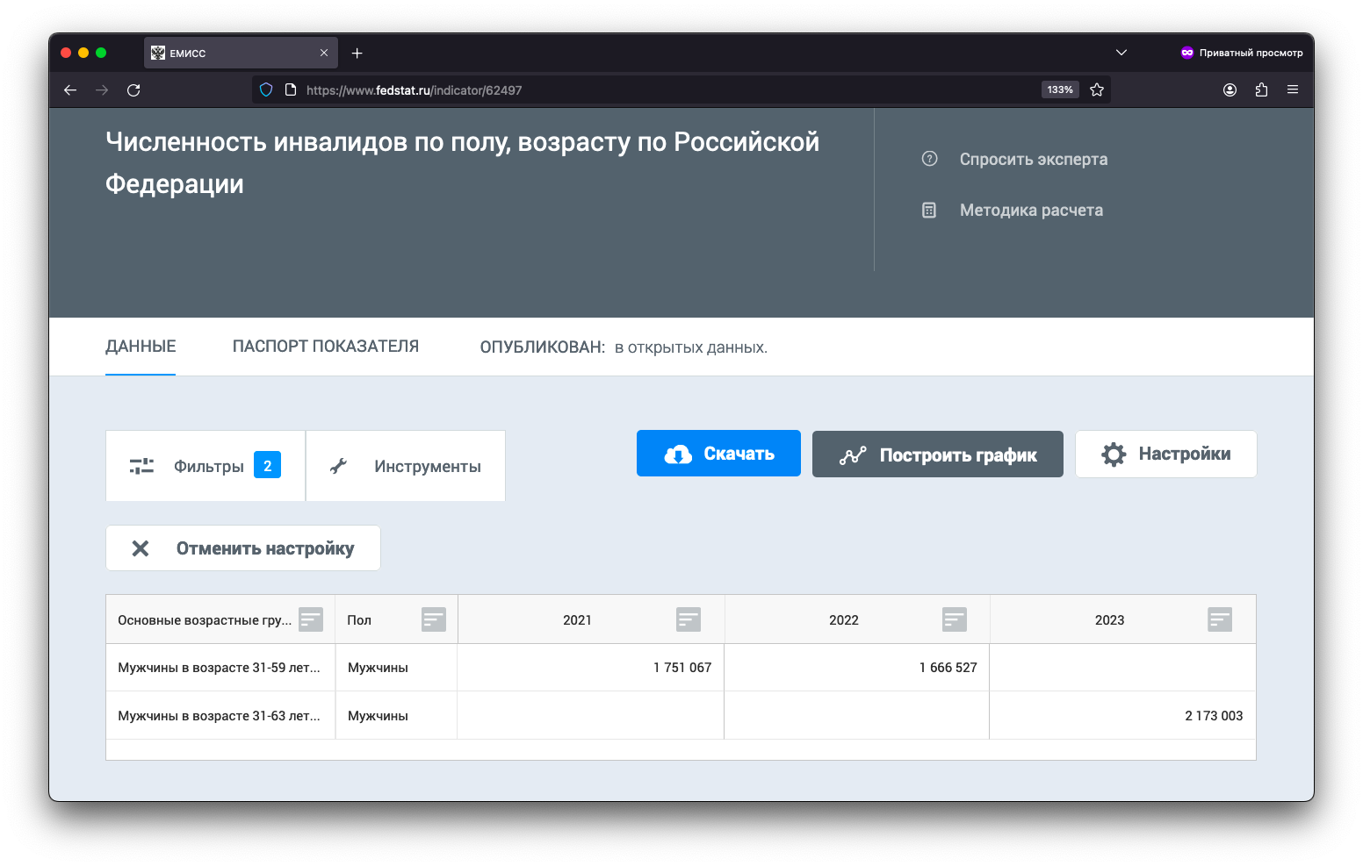Image resolution: width=1363 pixels, height=866 pixels.
Task: Expand the Инструменты panel
Action: pyautogui.click(x=406, y=466)
